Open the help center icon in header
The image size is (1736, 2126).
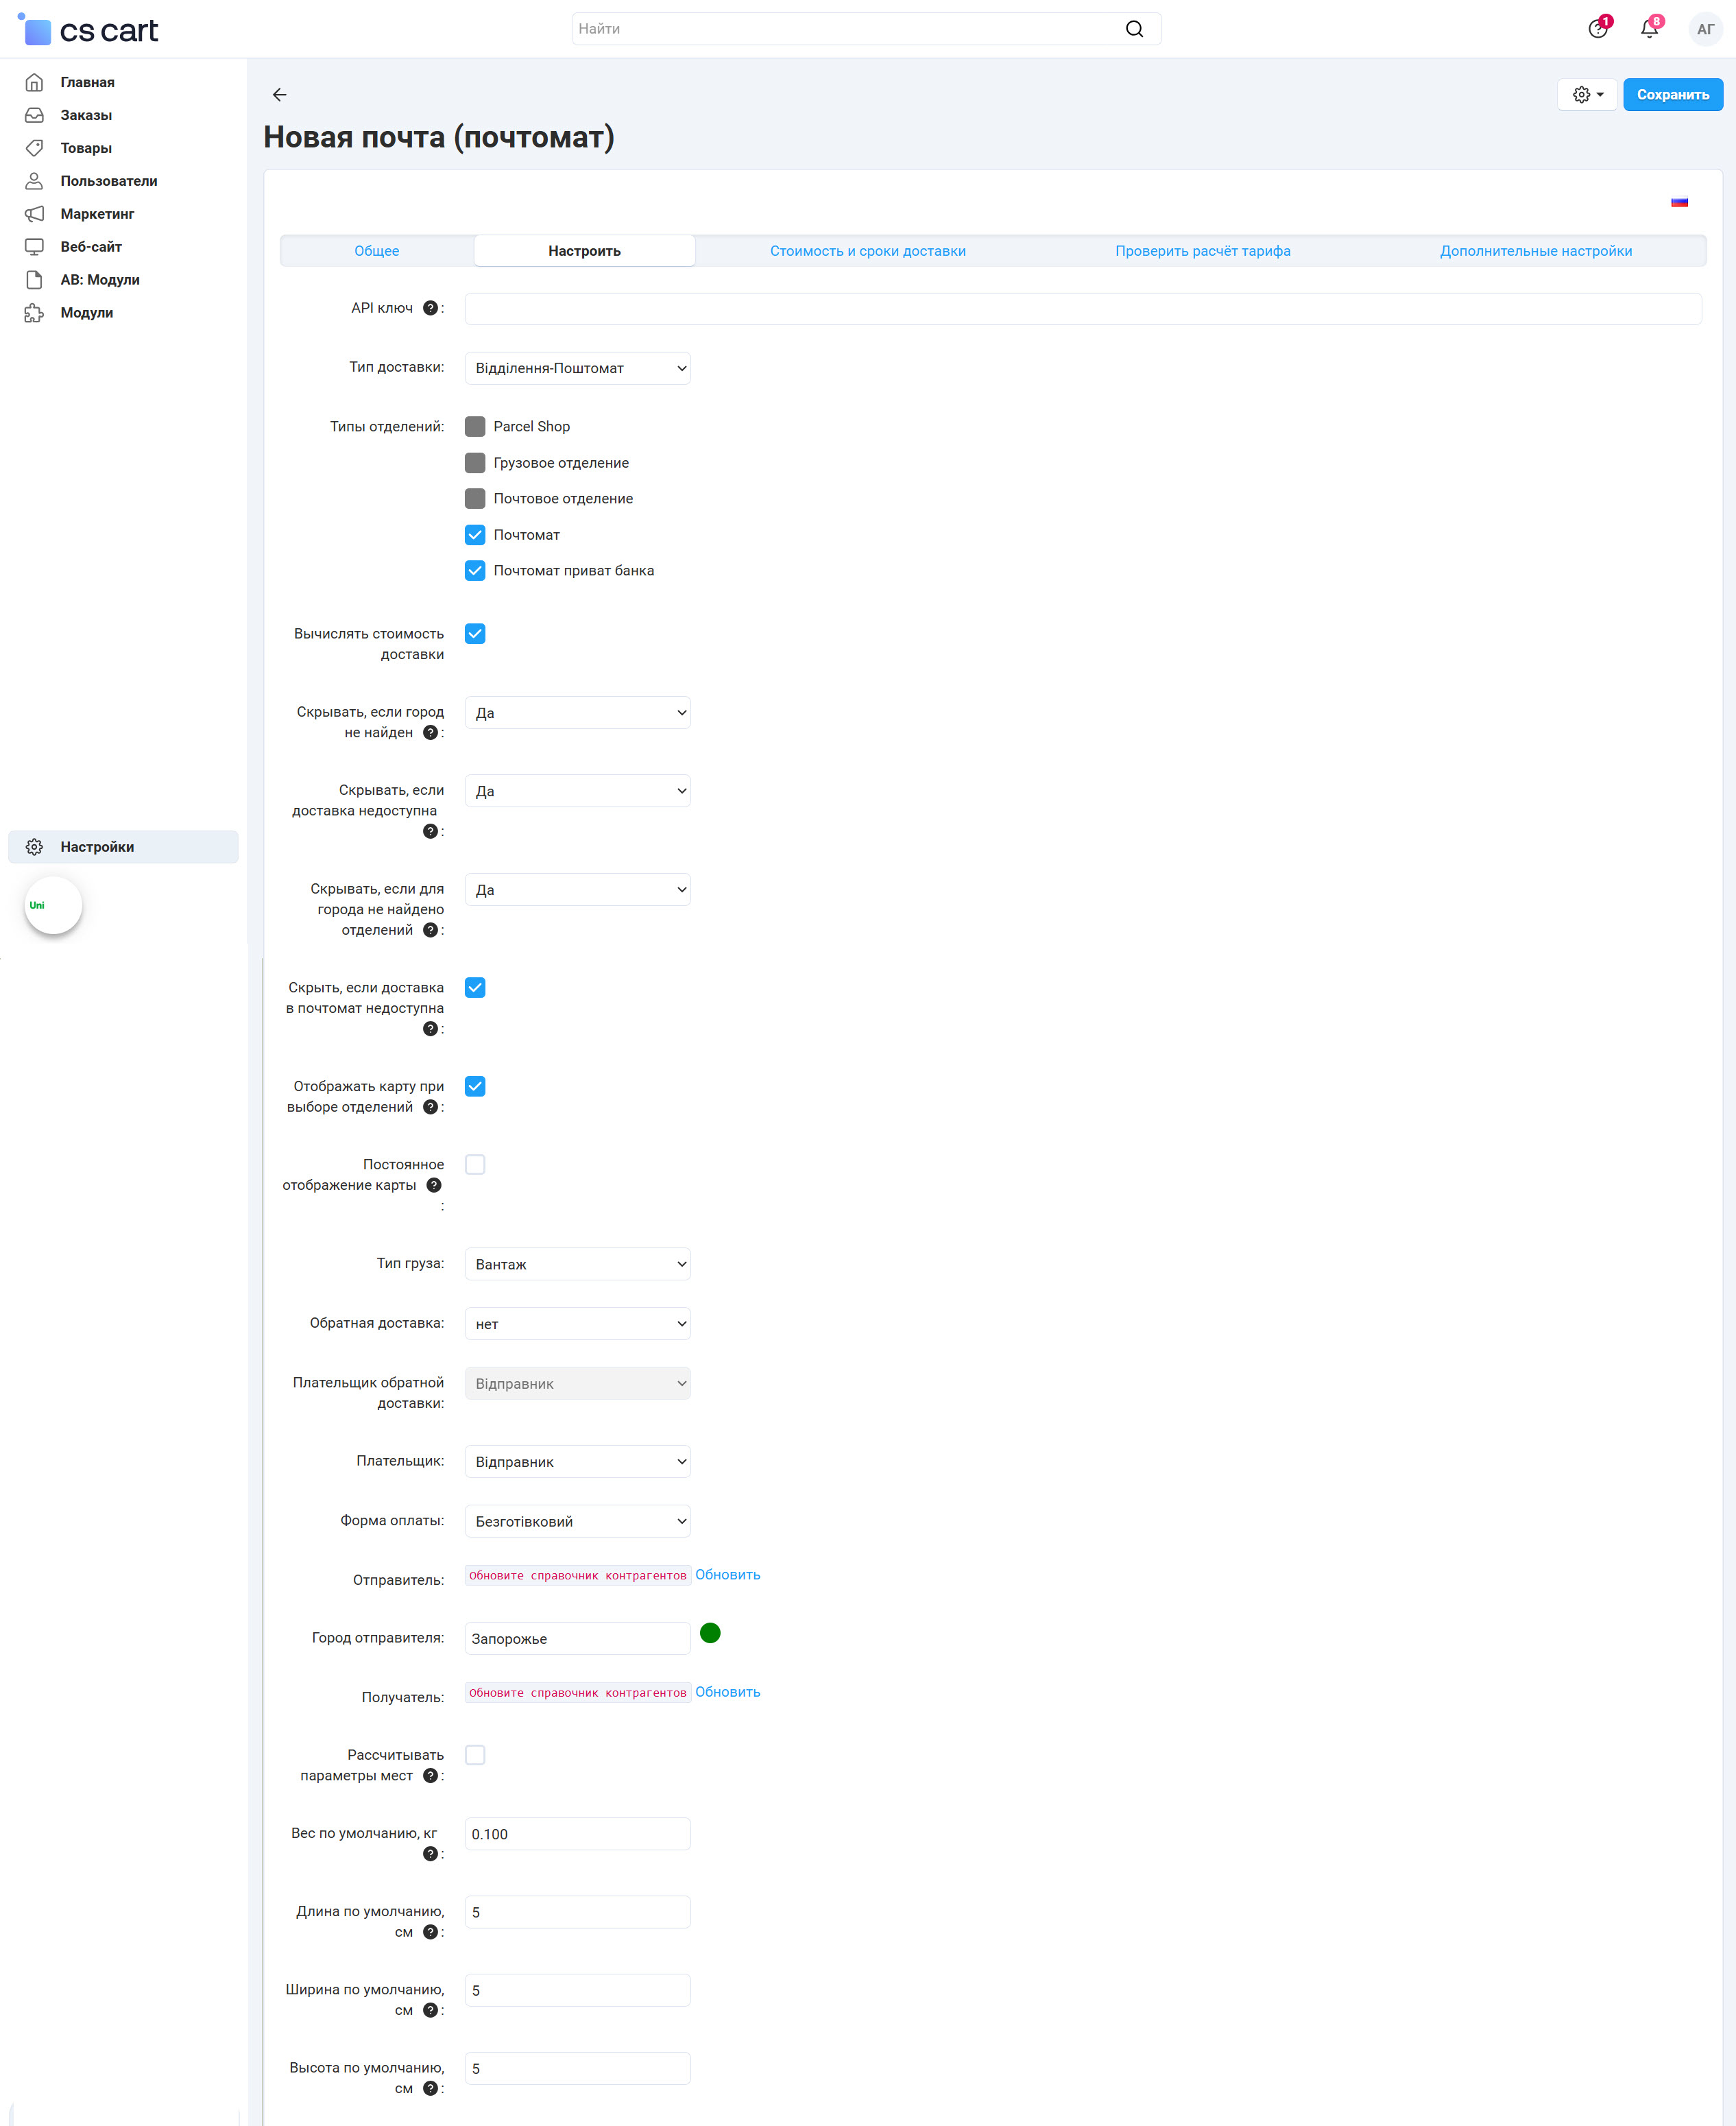1597,29
